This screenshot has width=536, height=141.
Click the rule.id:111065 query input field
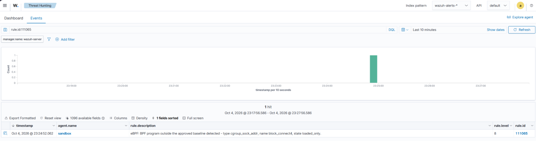[x=198, y=30]
